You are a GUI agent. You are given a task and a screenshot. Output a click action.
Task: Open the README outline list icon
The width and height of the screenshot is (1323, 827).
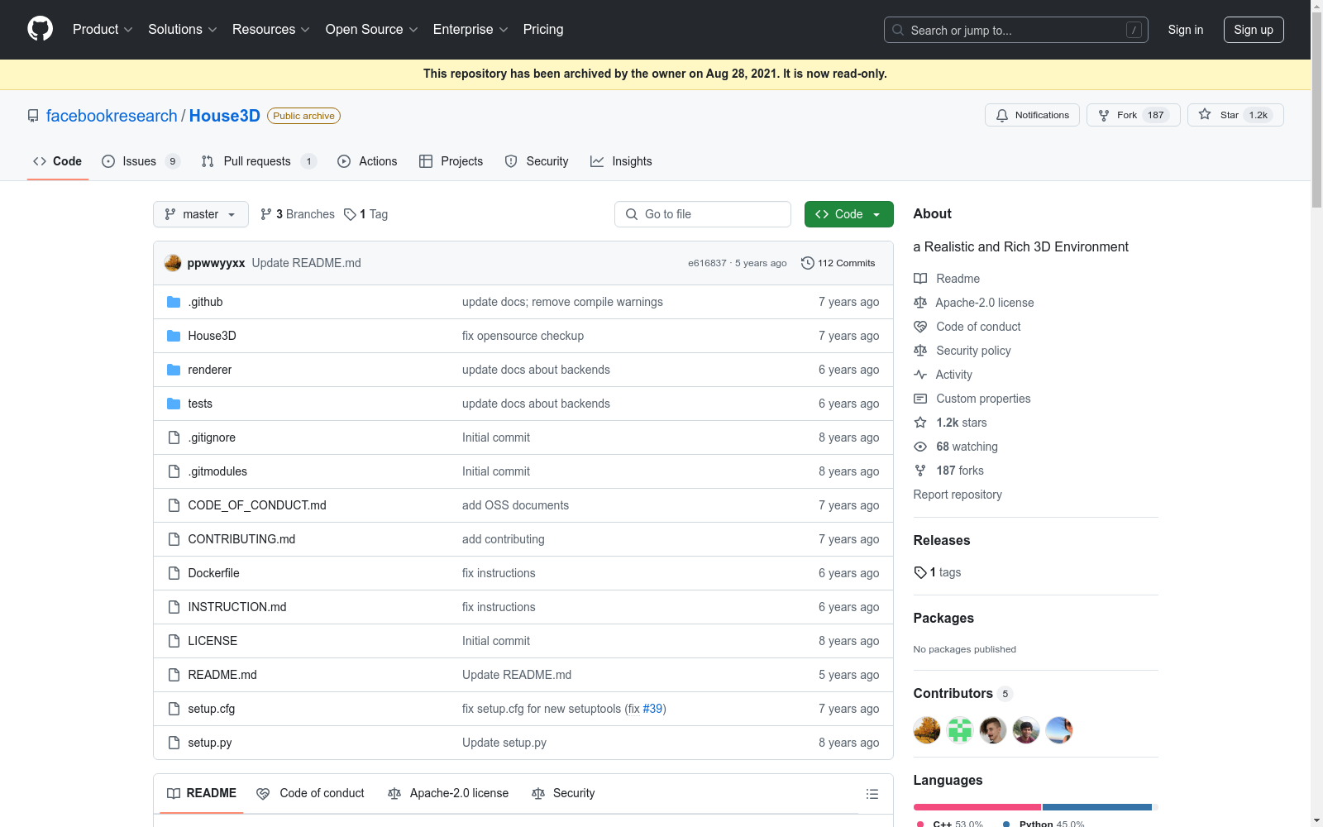[x=872, y=794]
